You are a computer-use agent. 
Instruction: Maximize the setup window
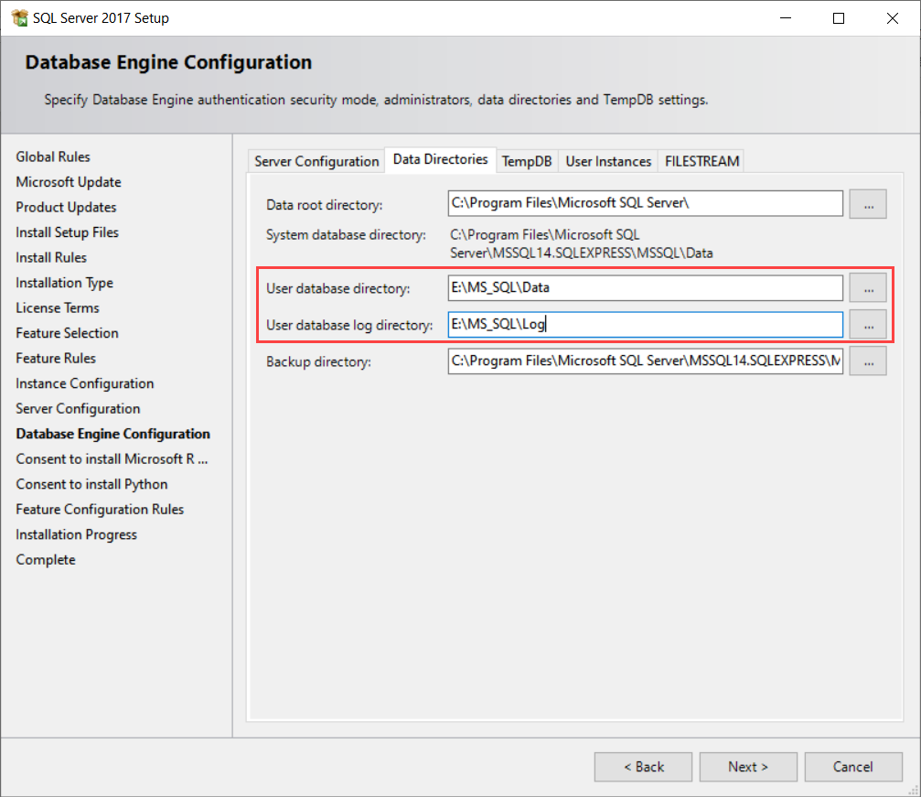tap(839, 18)
